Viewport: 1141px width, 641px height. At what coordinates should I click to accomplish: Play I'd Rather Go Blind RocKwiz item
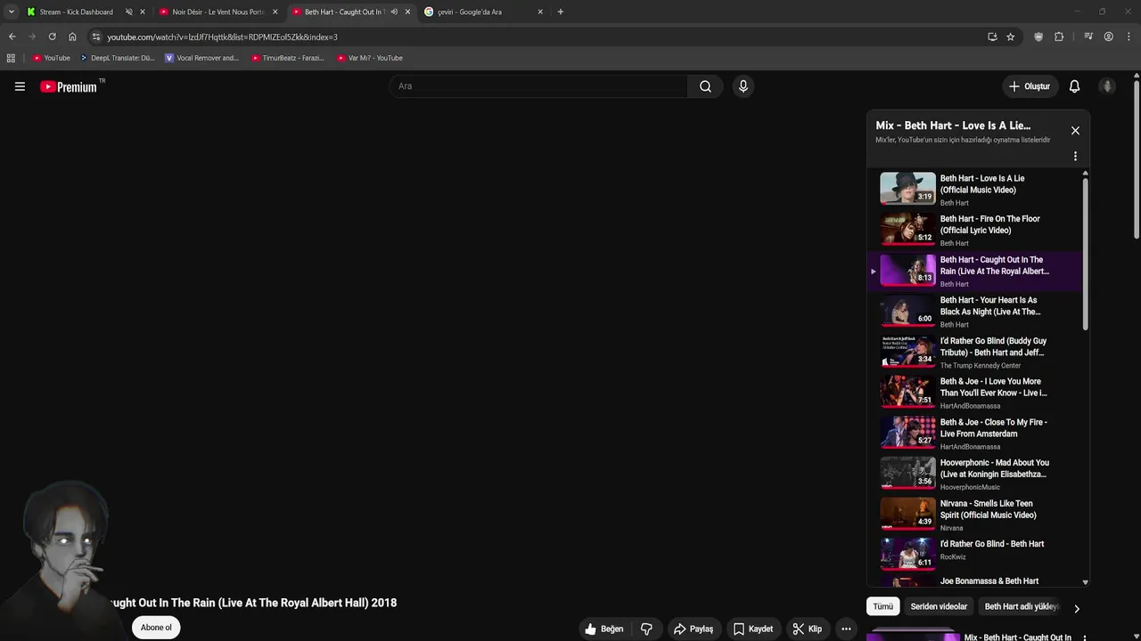click(x=976, y=556)
